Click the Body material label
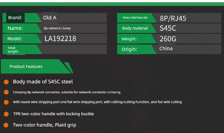The height and width of the screenshot is (133, 224). (x=135, y=28)
